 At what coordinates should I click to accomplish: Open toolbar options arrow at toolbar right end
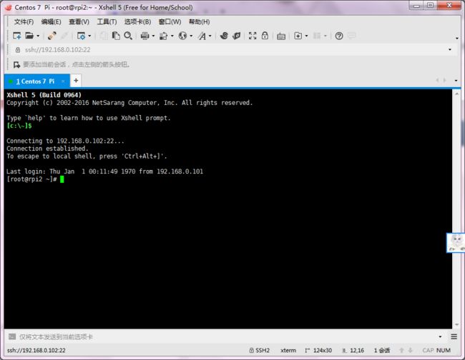coord(456,38)
